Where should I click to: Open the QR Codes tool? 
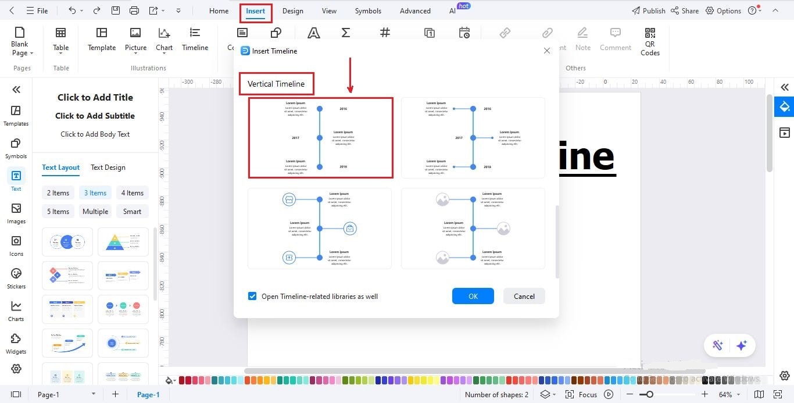coord(649,41)
